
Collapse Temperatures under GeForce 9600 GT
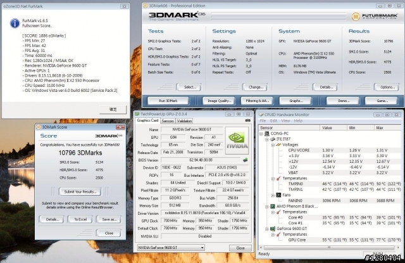[x=273, y=234]
